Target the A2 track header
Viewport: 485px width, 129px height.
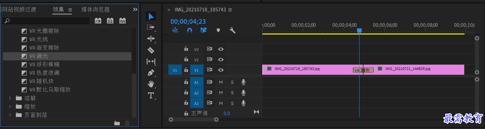click(197, 92)
